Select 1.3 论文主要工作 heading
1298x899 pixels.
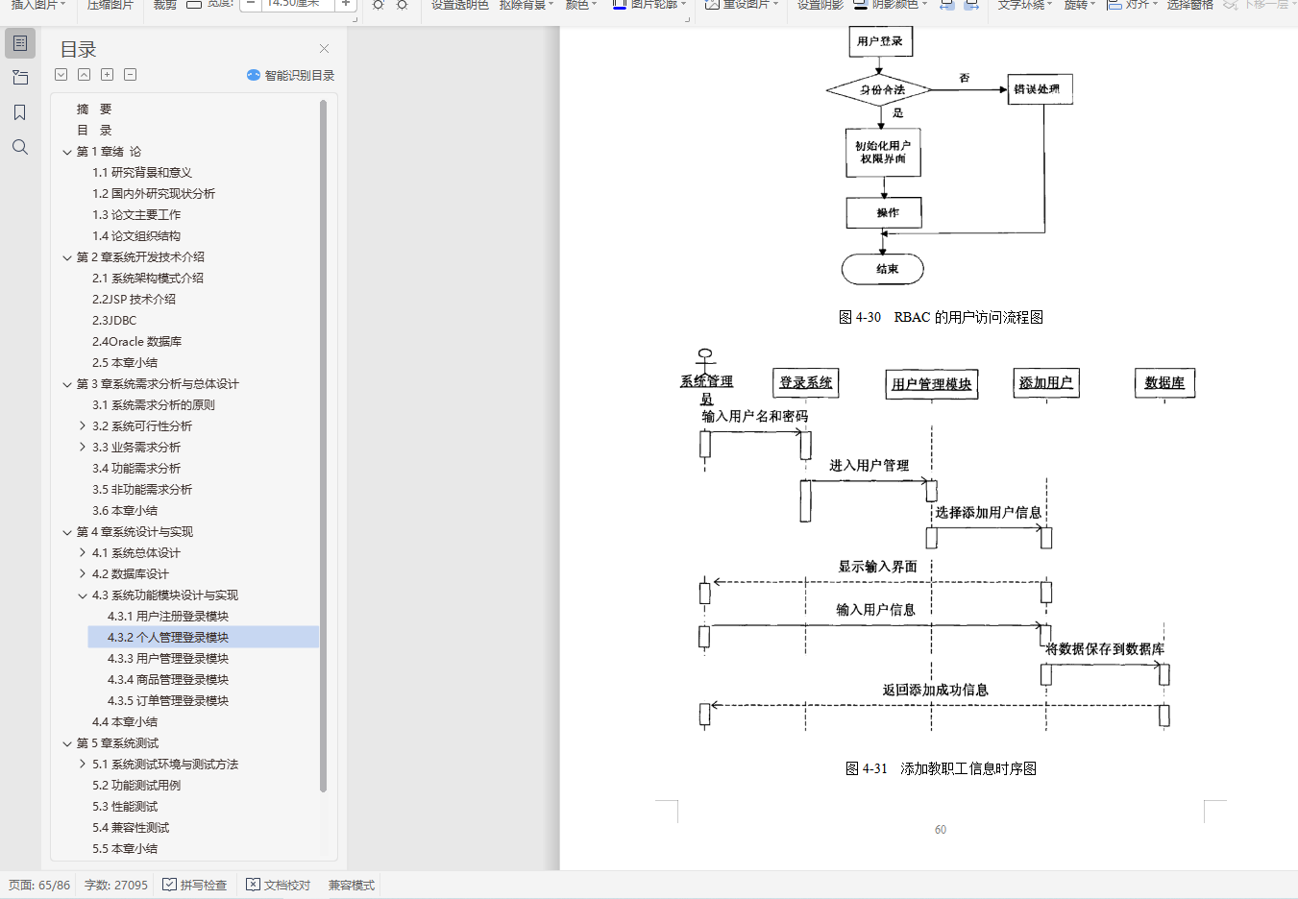click(136, 215)
